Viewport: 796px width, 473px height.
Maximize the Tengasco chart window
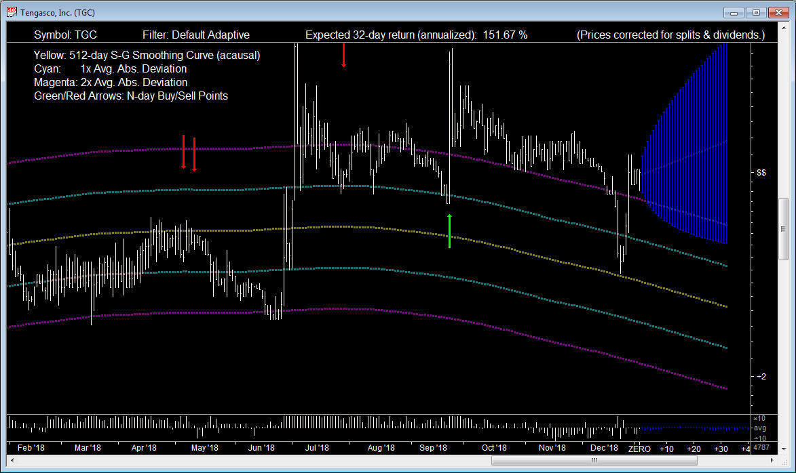pyautogui.click(x=756, y=12)
